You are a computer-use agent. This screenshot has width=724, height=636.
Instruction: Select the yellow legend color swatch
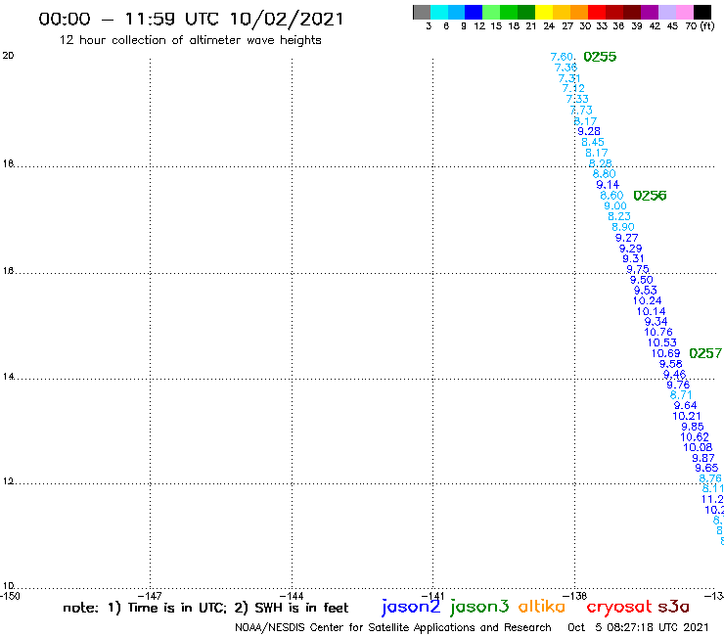[x=544, y=12]
